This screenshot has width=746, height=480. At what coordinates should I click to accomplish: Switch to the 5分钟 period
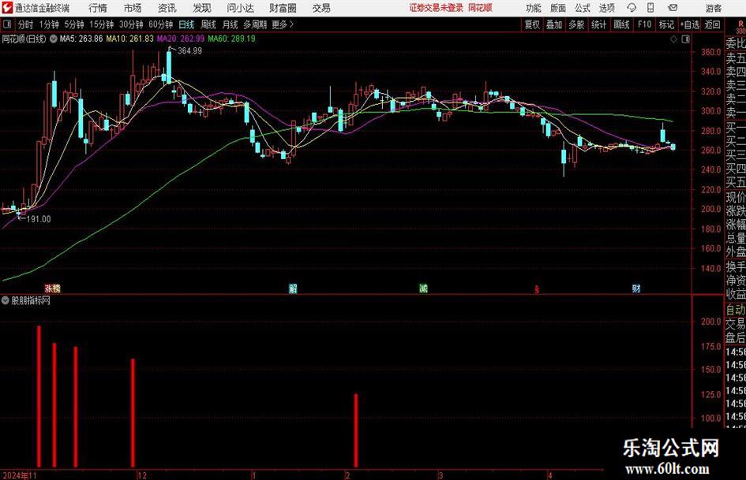click(74, 24)
